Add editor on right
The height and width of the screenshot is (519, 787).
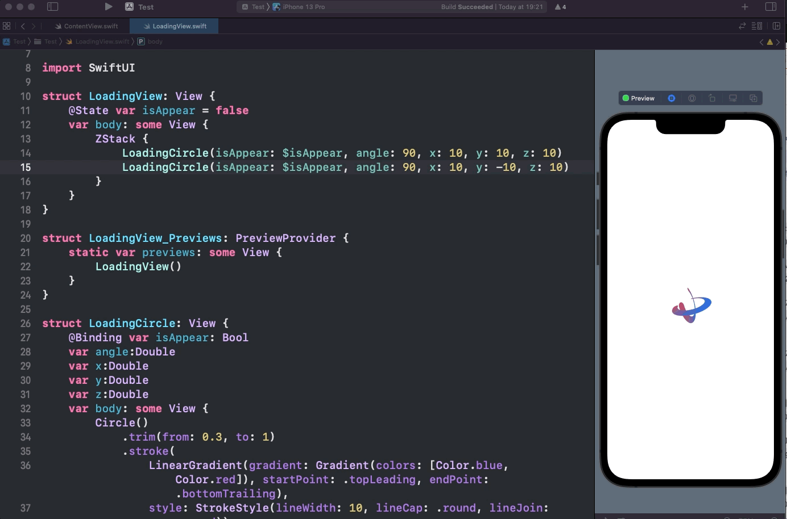(x=777, y=26)
